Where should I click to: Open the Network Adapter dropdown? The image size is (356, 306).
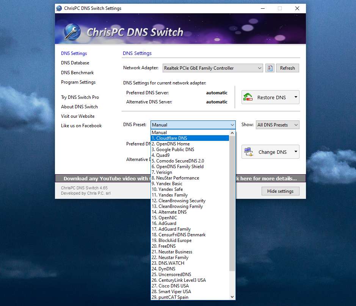click(x=213, y=68)
